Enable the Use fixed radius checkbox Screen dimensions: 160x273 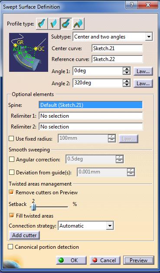[12, 138]
